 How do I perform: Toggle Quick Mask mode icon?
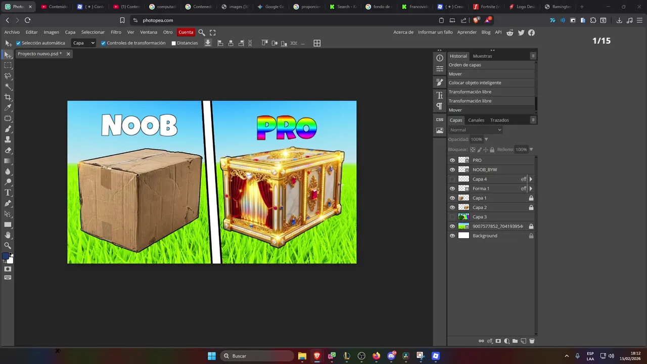8,269
